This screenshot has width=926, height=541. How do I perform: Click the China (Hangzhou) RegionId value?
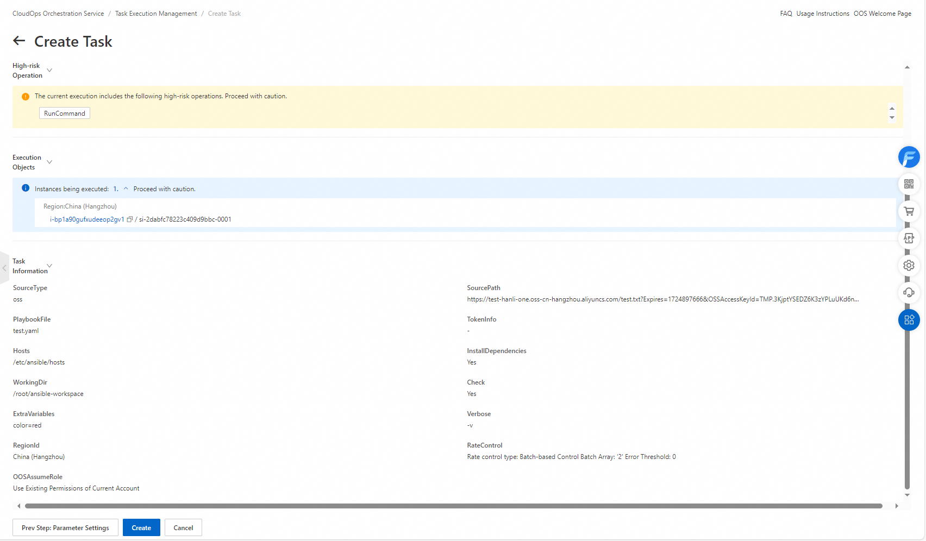39,457
